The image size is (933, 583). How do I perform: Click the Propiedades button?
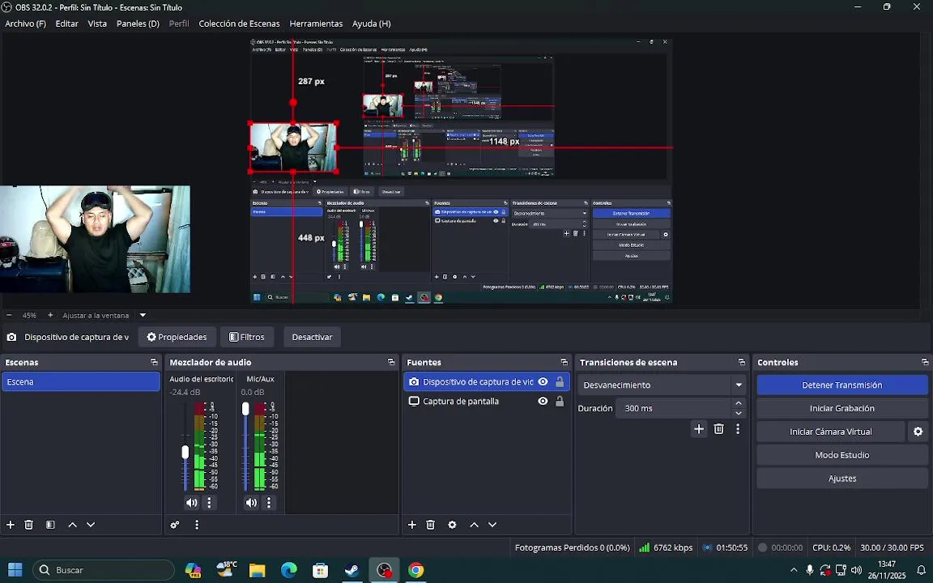(x=177, y=338)
